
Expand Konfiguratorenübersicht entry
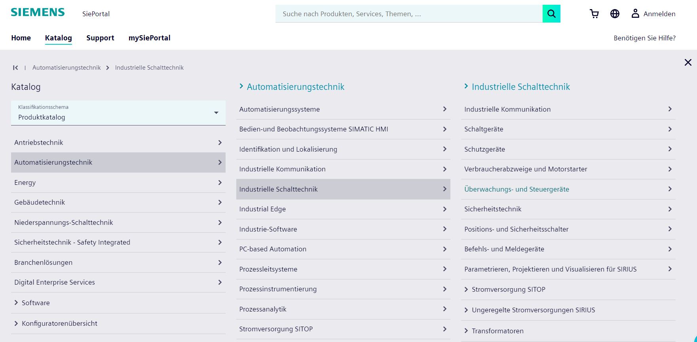click(118, 323)
